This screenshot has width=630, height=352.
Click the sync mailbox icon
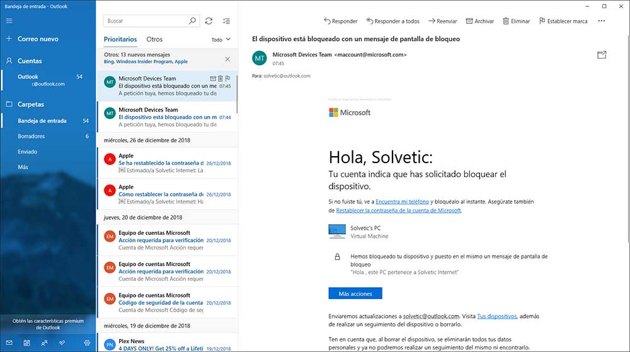209,21
